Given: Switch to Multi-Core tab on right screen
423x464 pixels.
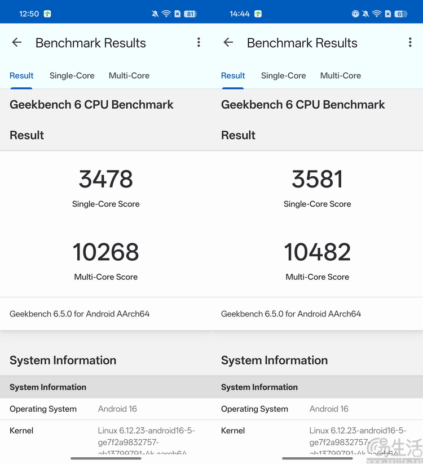Looking at the screenshot, I should click(x=341, y=75).
